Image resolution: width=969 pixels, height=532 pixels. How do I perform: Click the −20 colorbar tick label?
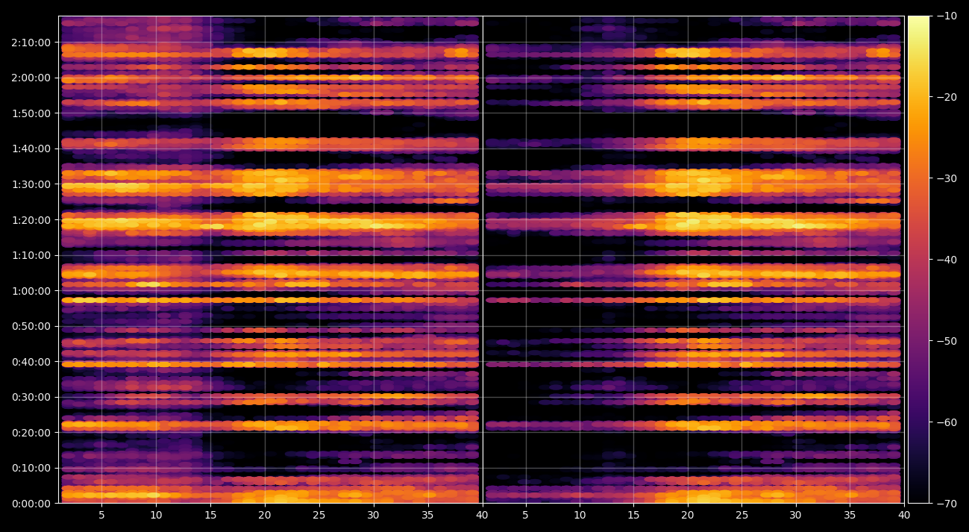[947, 97]
